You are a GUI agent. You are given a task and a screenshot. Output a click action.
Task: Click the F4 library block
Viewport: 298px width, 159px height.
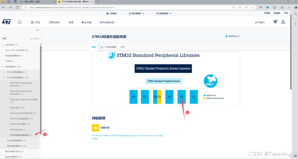tap(182, 97)
